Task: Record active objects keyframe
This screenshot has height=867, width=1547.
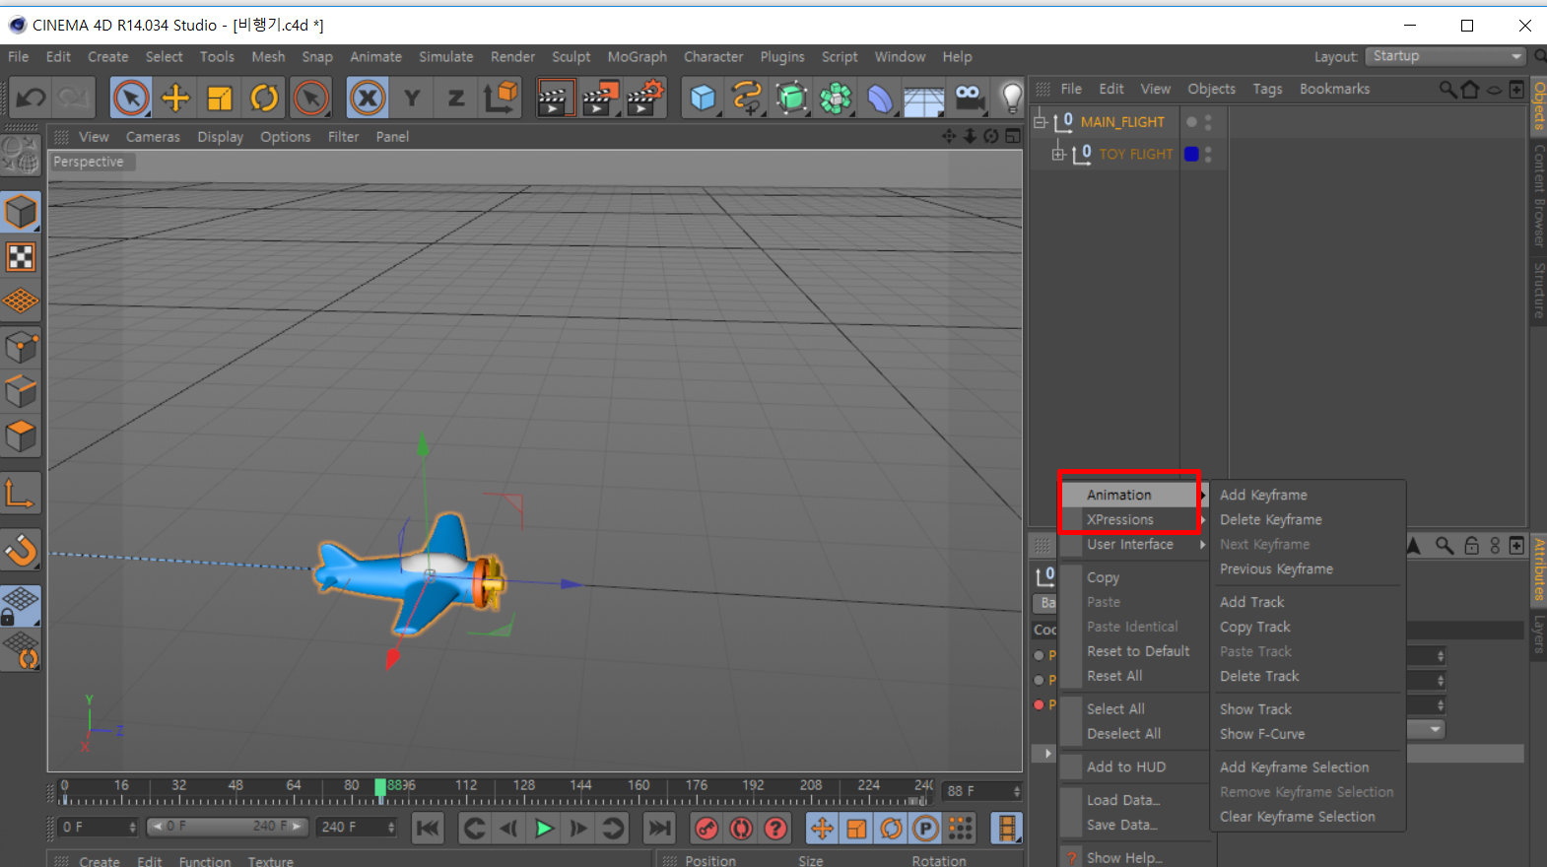Action: (x=706, y=829)
